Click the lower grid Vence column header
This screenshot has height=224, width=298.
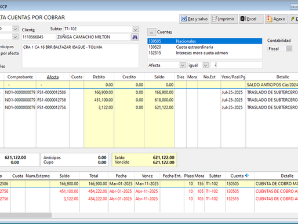[147, 176]
